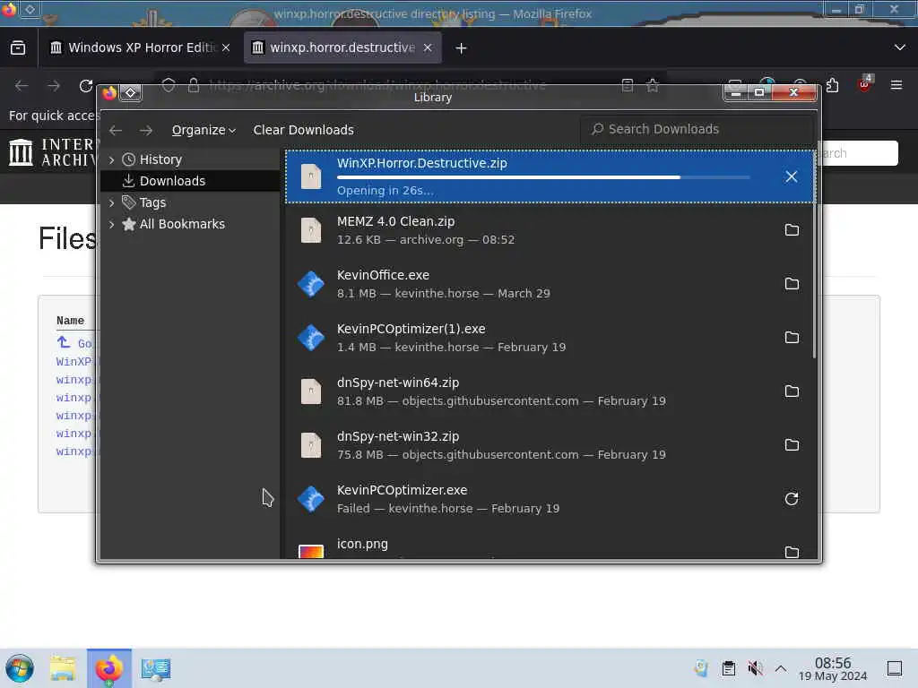Expand the History tree item

[x=112, y=159]
